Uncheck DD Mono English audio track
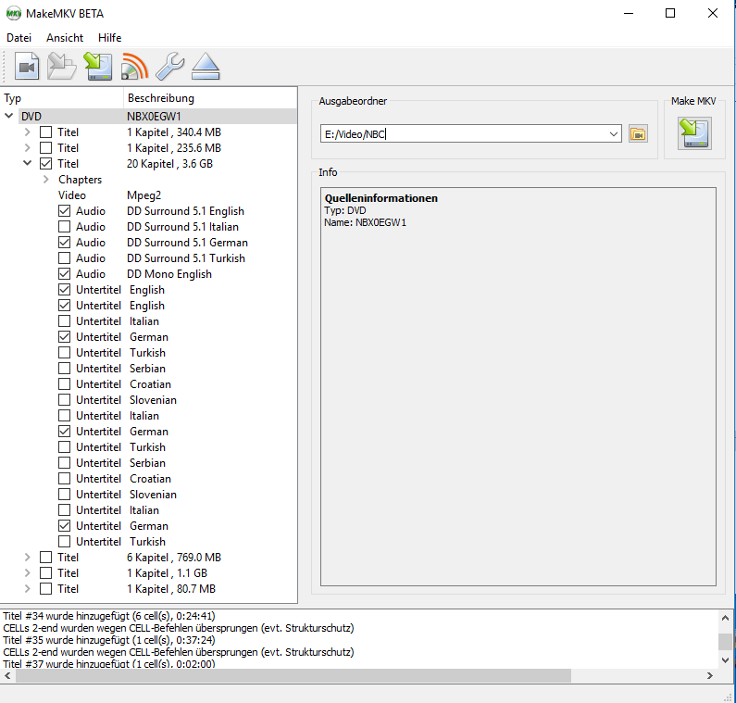The height and width of the screenshot is (703, 736). pyautogui.click(x=64, y=274)
